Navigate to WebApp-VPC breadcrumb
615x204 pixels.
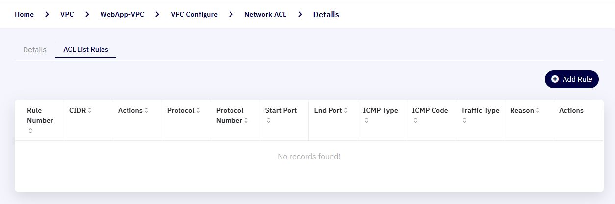point(122,14)
